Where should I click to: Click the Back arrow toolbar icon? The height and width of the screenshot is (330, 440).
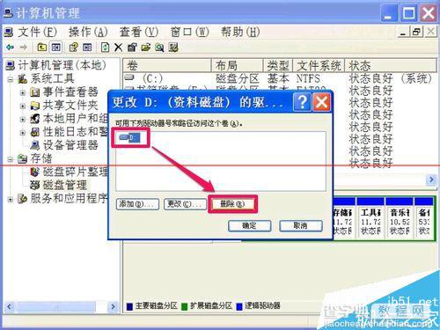(x=10, y=47)
